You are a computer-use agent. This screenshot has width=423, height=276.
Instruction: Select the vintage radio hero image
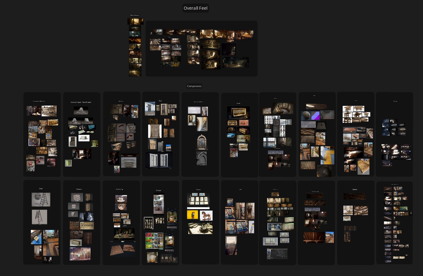click(238, 113)
